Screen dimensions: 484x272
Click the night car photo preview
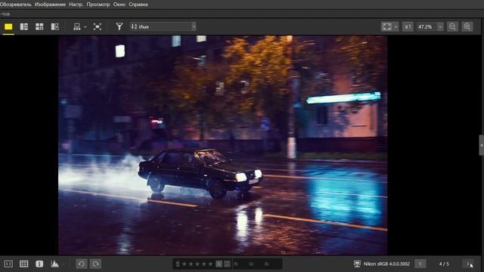pos(222,145)
